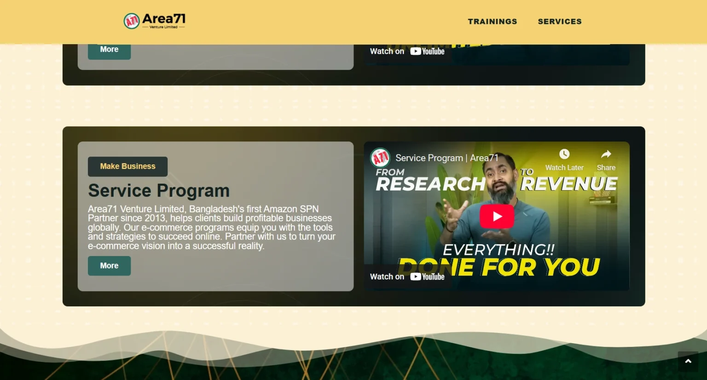Screen dimensions: 707x380
Task: Click 'Watch on' text in Service Program video
Action: 387,277
